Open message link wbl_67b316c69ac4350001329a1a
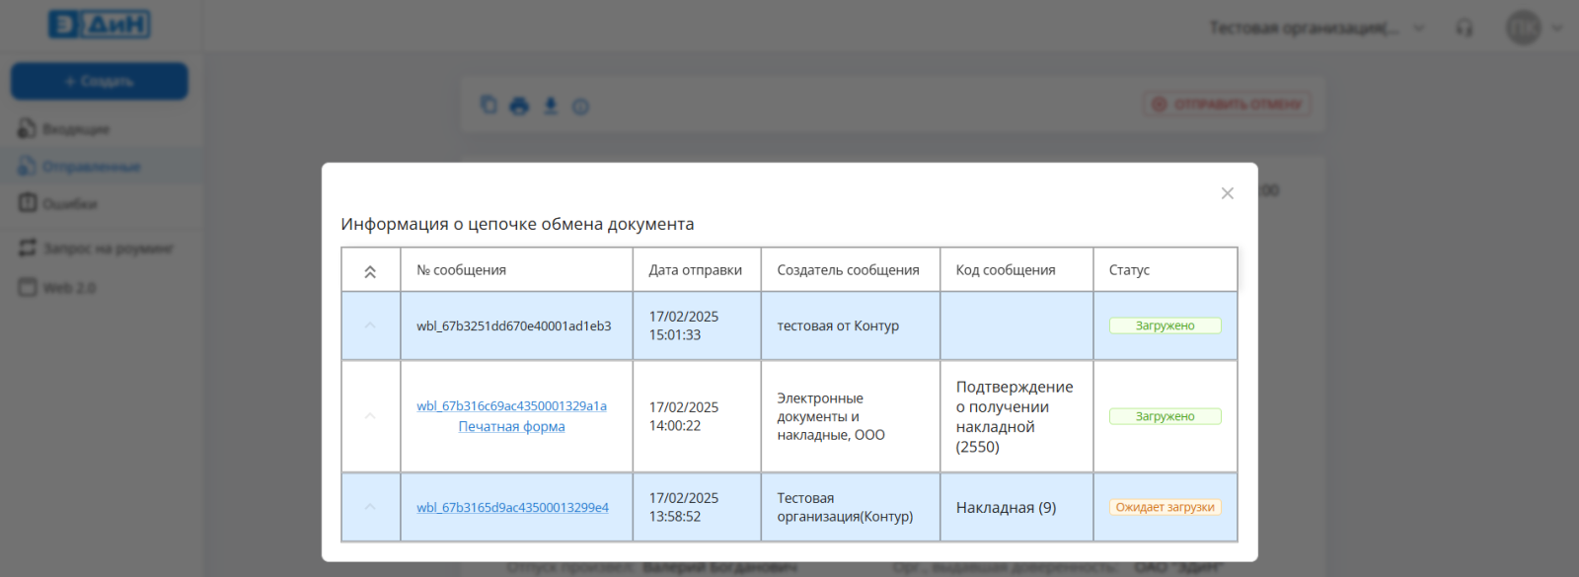 click(x=511, y=405)
